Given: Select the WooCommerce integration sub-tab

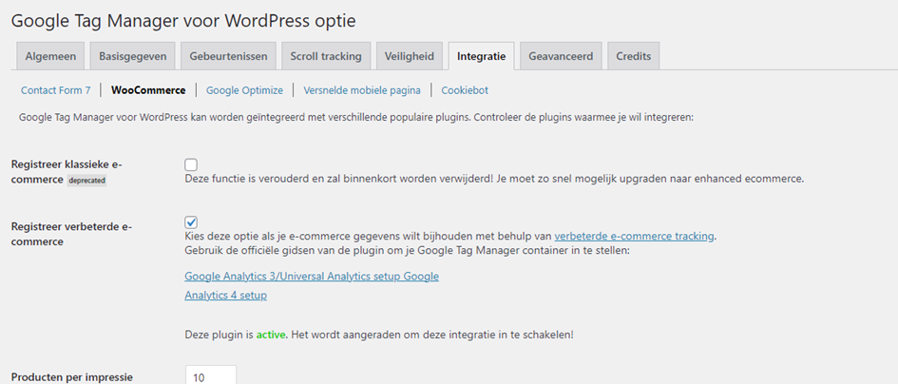Looking at the screenshot, I should 147,90.
